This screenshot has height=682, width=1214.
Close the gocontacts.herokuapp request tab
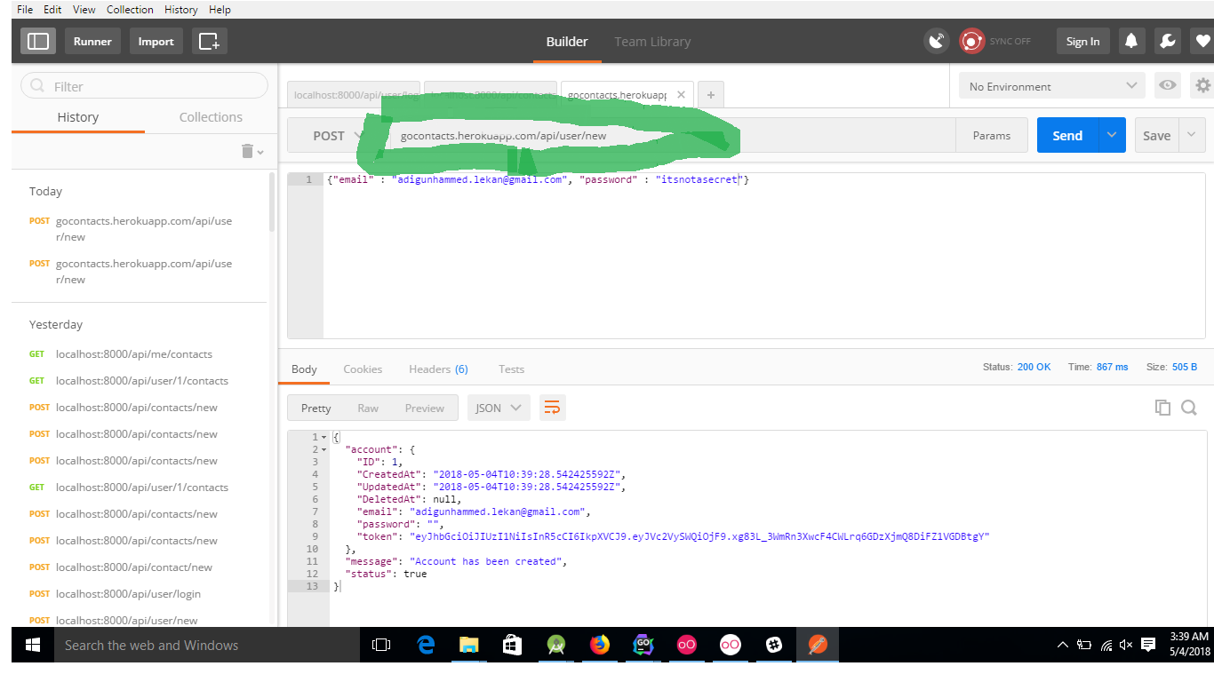pyautogui.click(x=682, y=94)
